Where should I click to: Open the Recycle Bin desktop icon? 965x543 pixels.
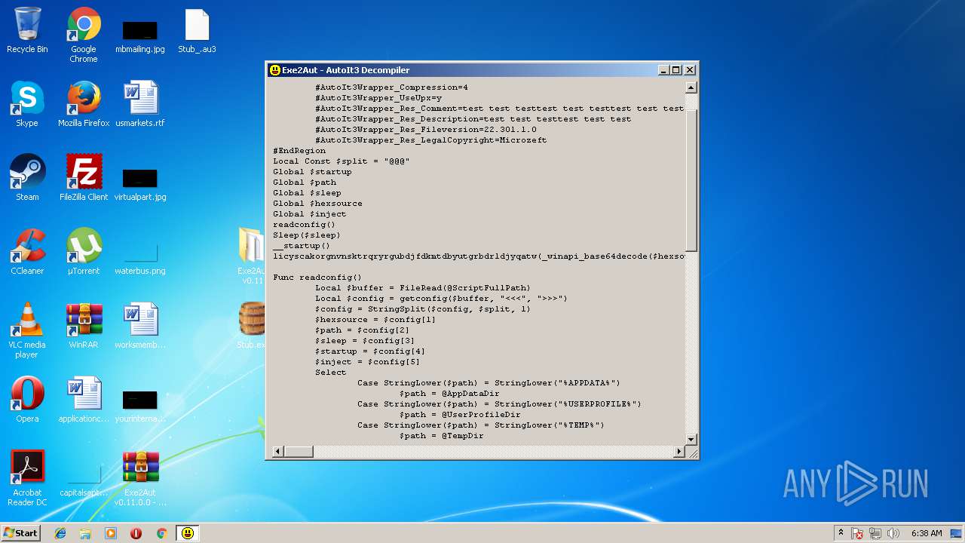click(x=27, y=31)
